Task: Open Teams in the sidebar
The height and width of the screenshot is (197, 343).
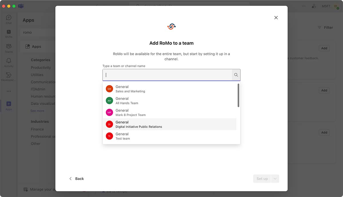Action: click(x=9, y=48)
